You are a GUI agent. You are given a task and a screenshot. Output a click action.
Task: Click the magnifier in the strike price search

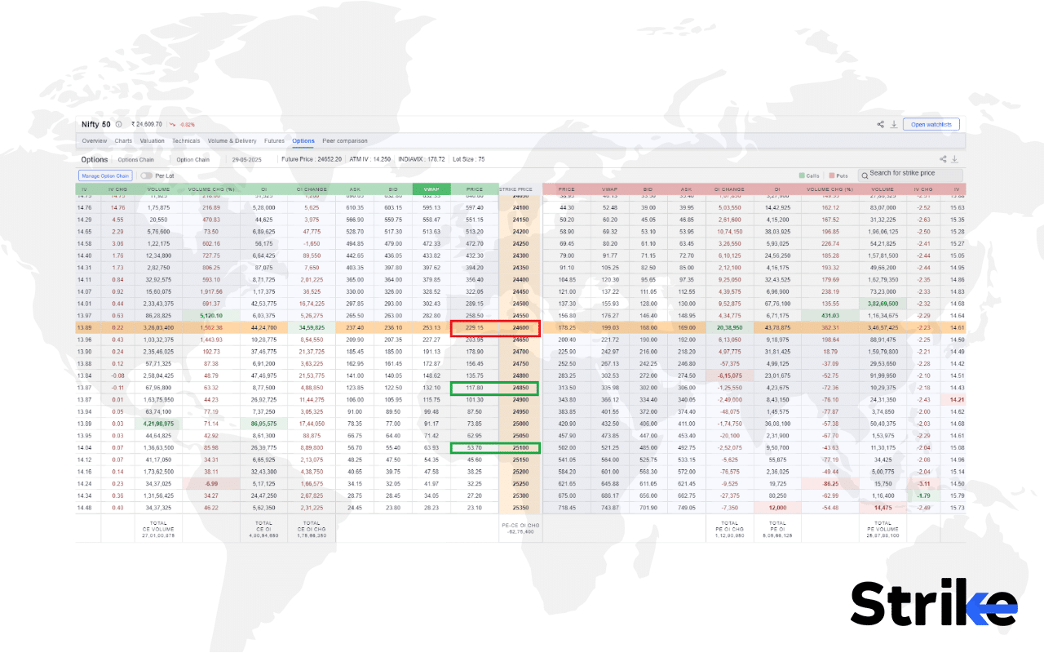(x=866, y=174)
